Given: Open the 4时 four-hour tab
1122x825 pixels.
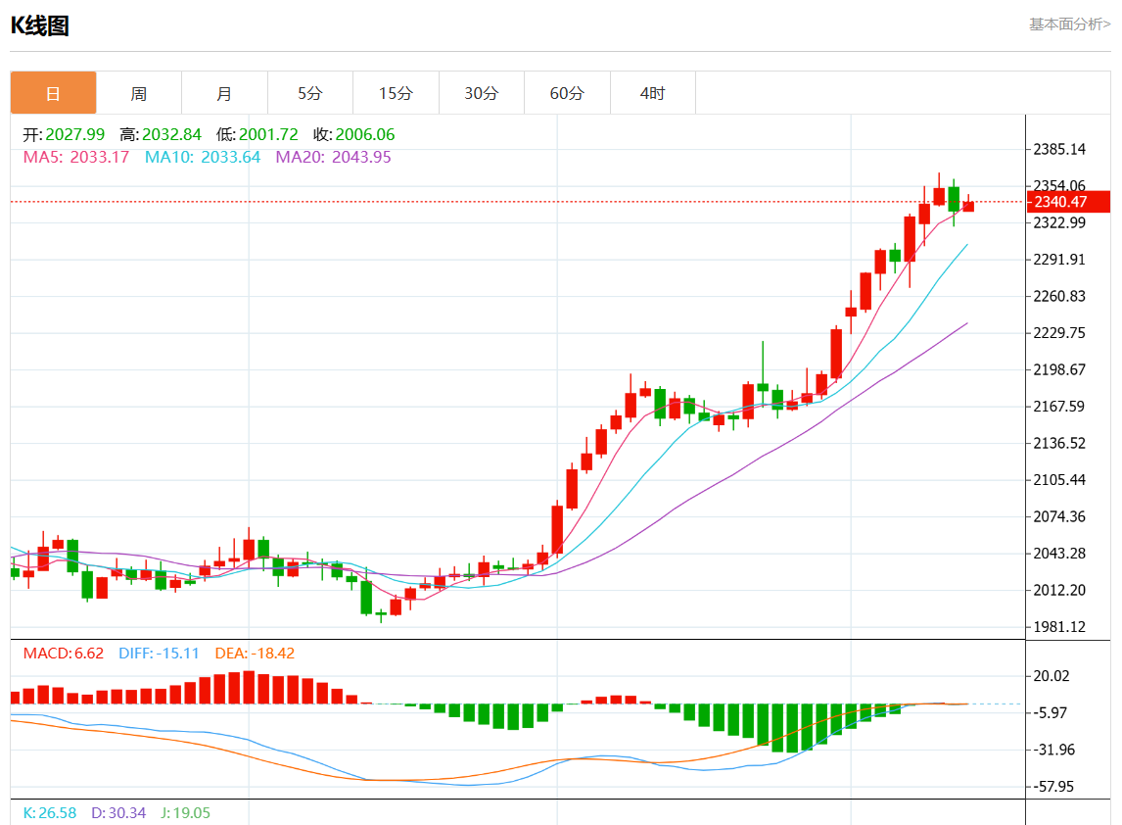Looking at the screenshot, I should pyautogui.click(x=652, y=93).
